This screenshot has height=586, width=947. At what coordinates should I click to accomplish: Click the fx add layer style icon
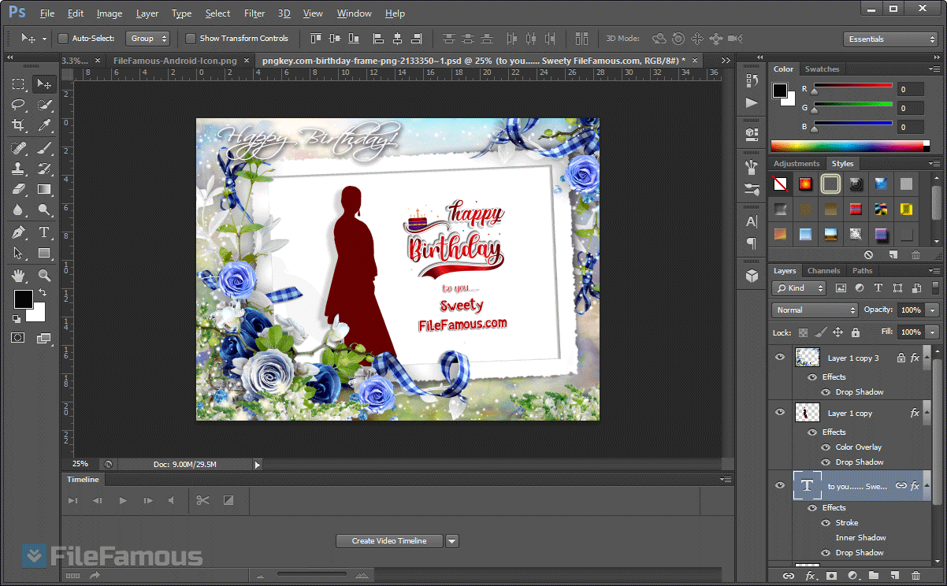pos(810,576)
